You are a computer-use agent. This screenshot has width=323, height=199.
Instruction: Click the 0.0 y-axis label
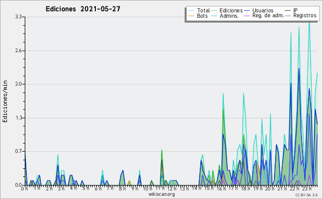point(18,185)
